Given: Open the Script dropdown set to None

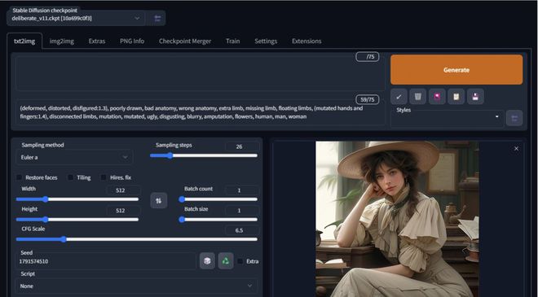Looking at the screenshot, I should [136, 286].
